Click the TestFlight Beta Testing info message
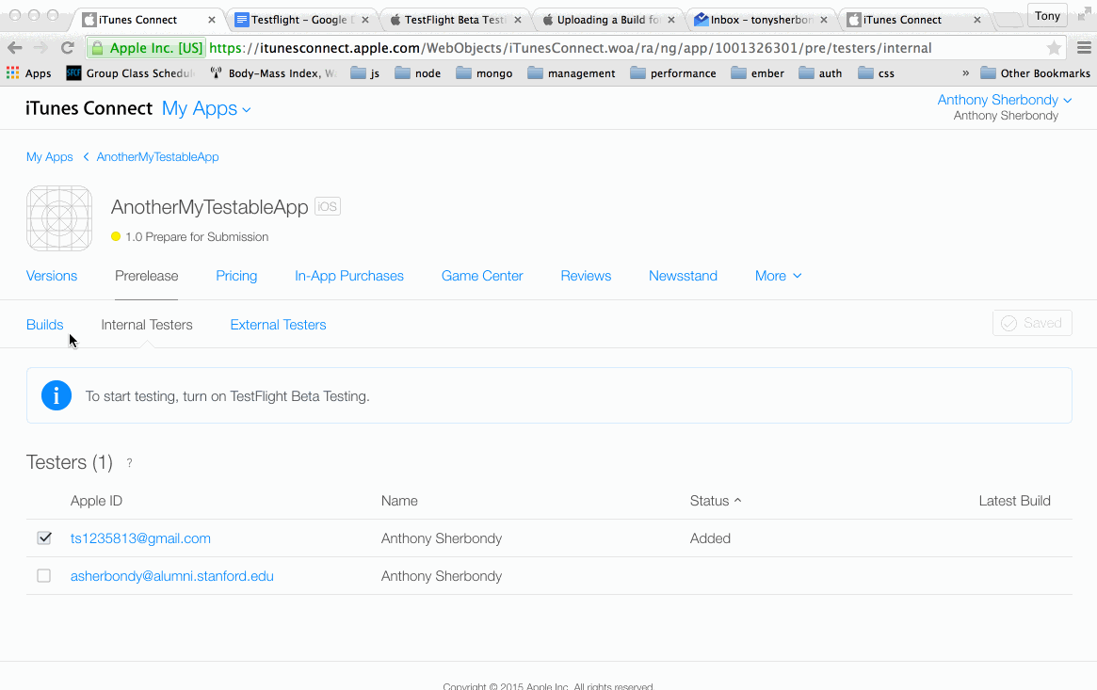The image size is (1097, 690). pyautogui.click(x=227, y=396)
